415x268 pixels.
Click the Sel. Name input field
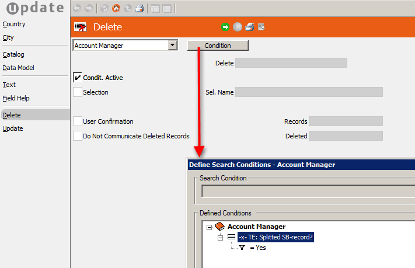pos(309,92)
